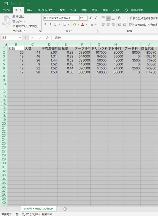
Task: Click the コピー copy button
Action: tap(17, 21)
